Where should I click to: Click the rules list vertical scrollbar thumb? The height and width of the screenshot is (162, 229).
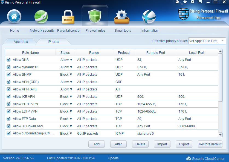pyautogui.click(x=220, y=77)
